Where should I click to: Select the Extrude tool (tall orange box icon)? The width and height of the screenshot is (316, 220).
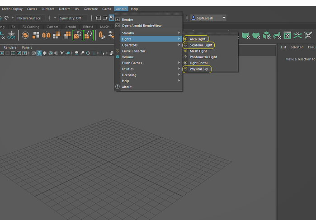102,35
